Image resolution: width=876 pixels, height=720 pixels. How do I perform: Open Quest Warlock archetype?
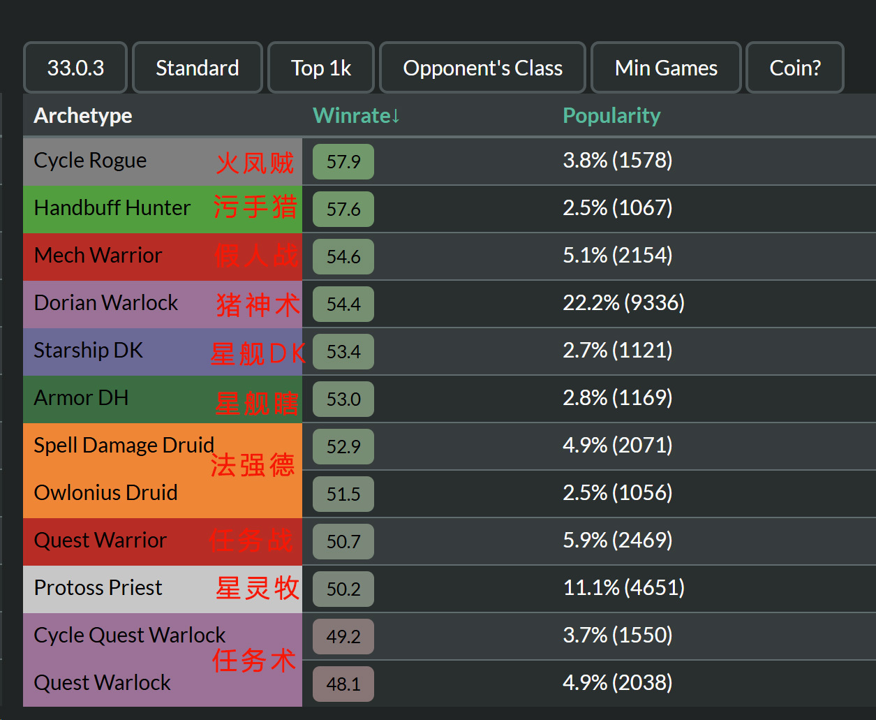pyautogui.click(x=102, y=683)
